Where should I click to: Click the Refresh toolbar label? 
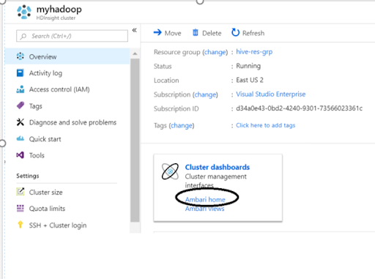[253, 33]
